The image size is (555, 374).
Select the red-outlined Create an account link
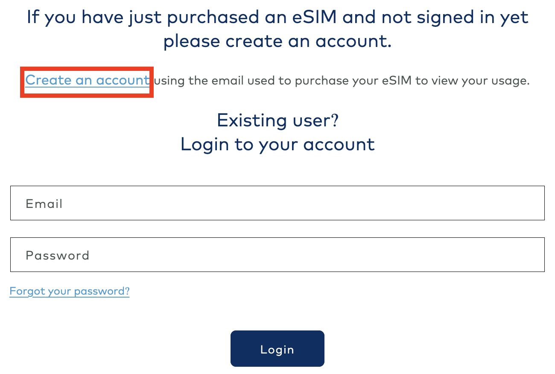point(87,80)
